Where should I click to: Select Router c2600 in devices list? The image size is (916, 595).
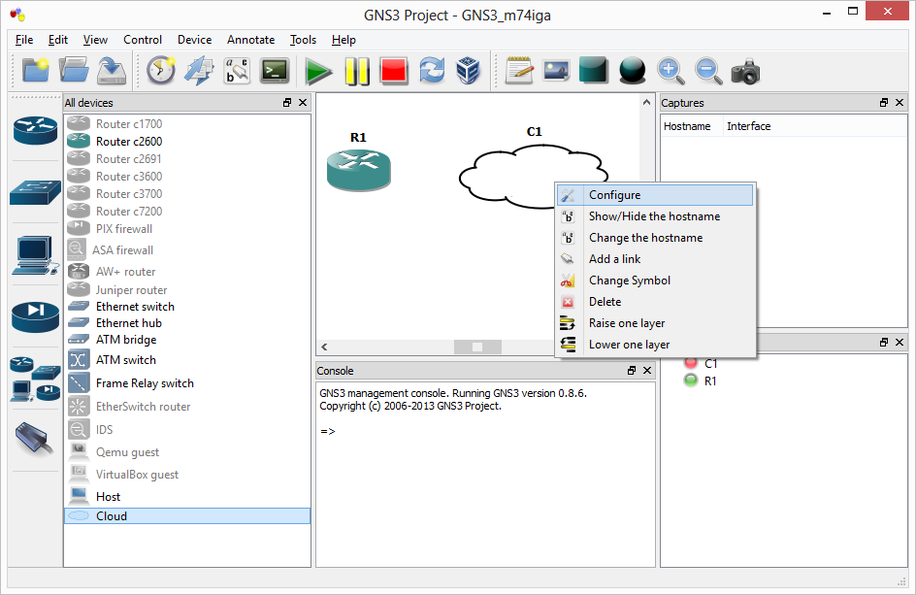click(187, 142)
